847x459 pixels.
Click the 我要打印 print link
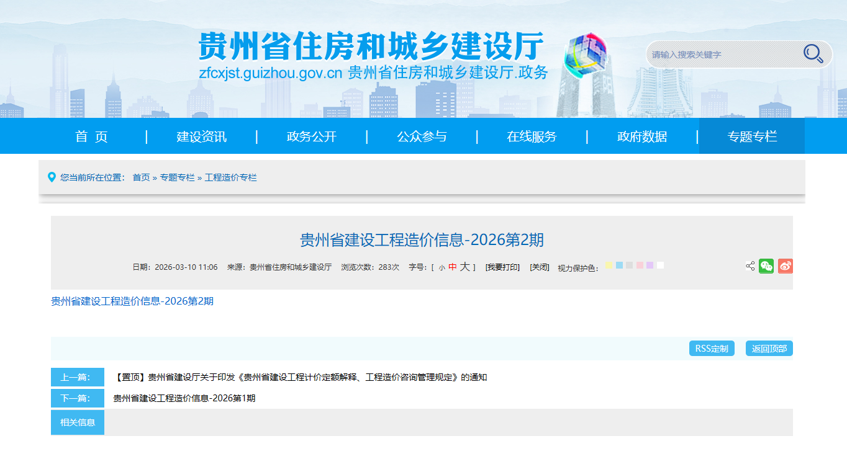click(502, 267)
